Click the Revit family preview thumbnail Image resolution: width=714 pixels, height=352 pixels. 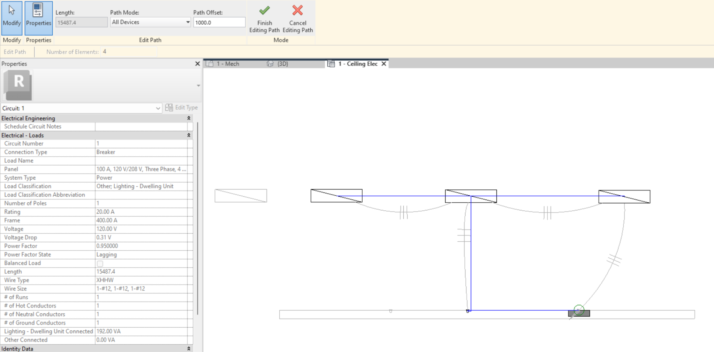[x=18, y=85]
